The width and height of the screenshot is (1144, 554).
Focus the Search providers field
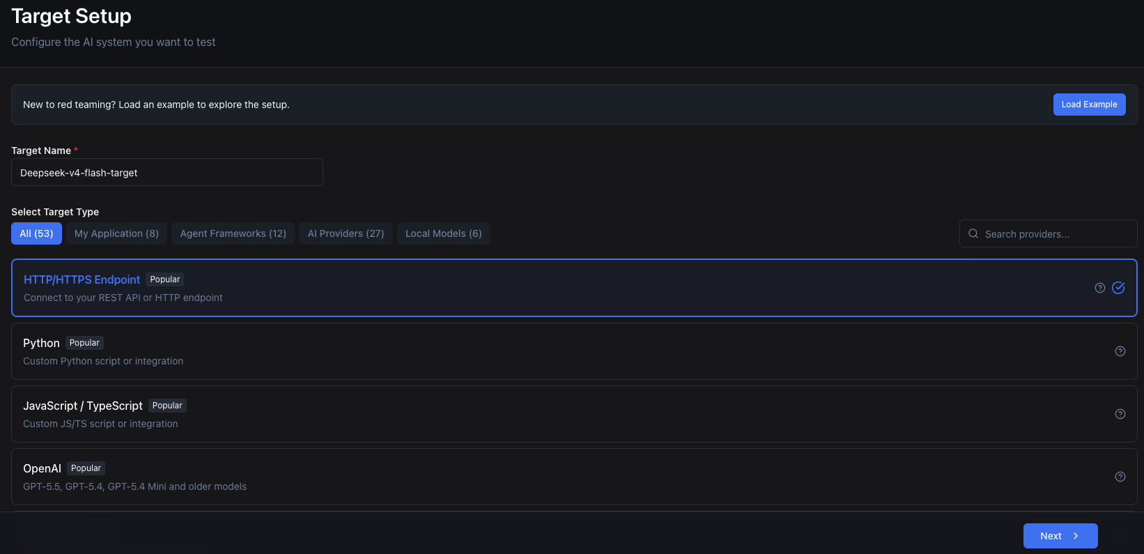pyautogui.click(x=1048, y=234)
